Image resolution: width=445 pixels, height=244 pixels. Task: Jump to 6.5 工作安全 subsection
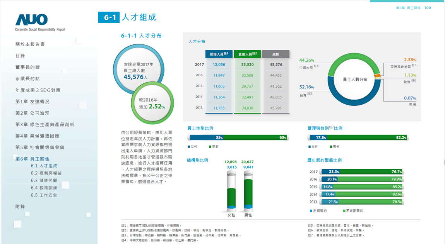coord(44,195)
